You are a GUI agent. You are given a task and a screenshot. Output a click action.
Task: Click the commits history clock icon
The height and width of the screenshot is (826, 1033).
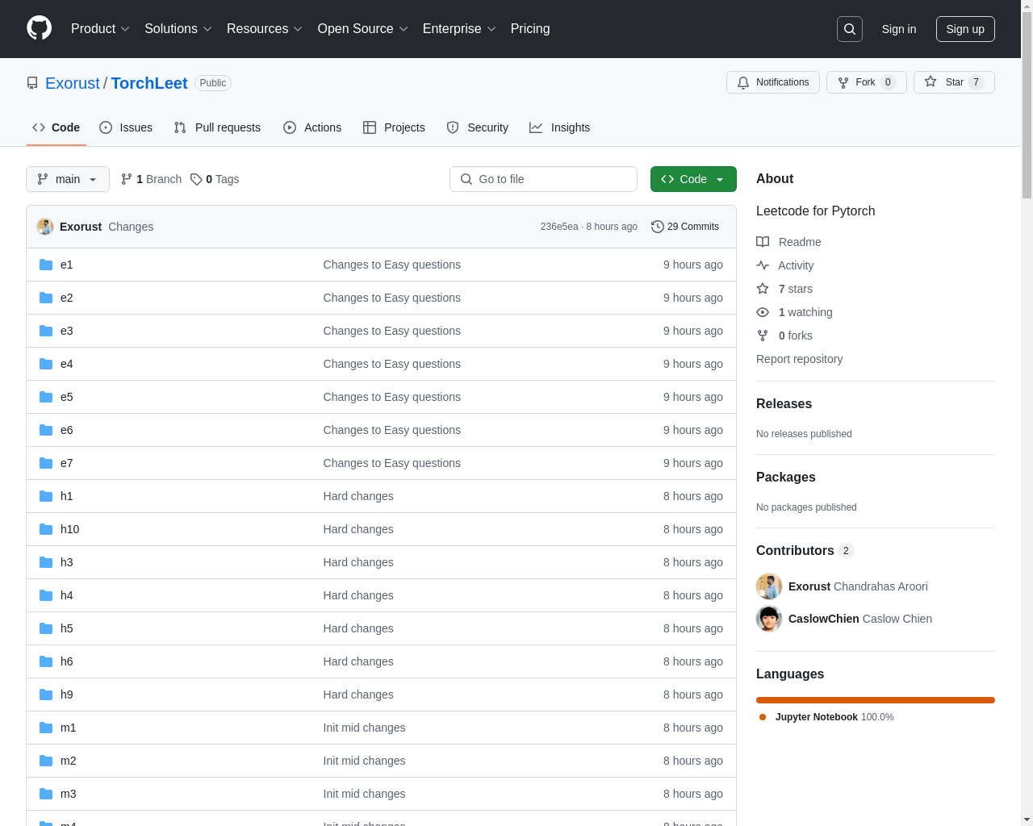[658, 227]
